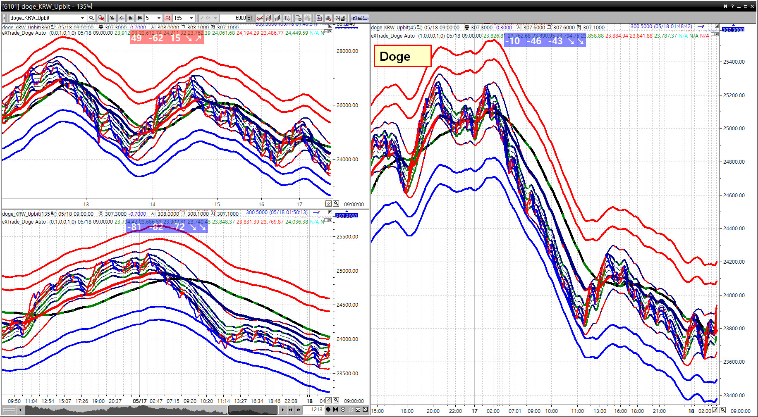The width and height of the screenshot is (758, 417).
Task: Close the right chart eXTrade_Doge Auto indicator
Action: 717,34
